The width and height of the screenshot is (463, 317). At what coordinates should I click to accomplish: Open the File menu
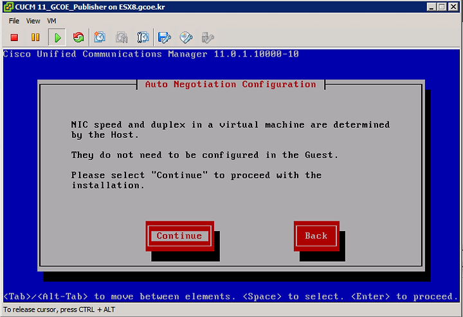14,21
